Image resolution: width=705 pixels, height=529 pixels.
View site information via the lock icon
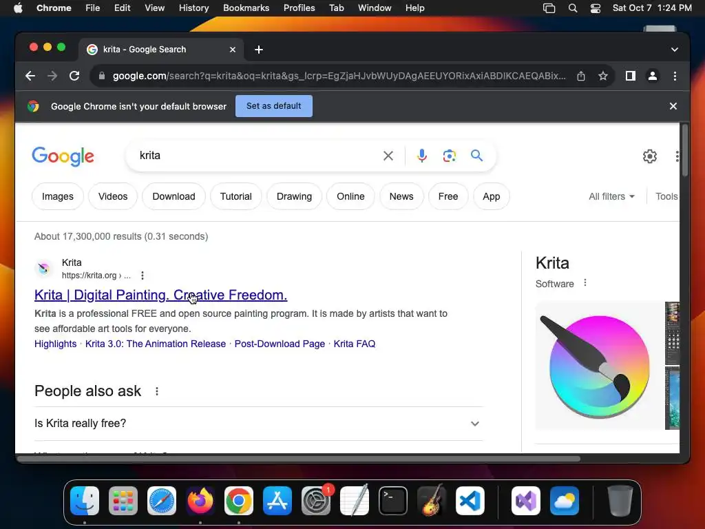102,76
